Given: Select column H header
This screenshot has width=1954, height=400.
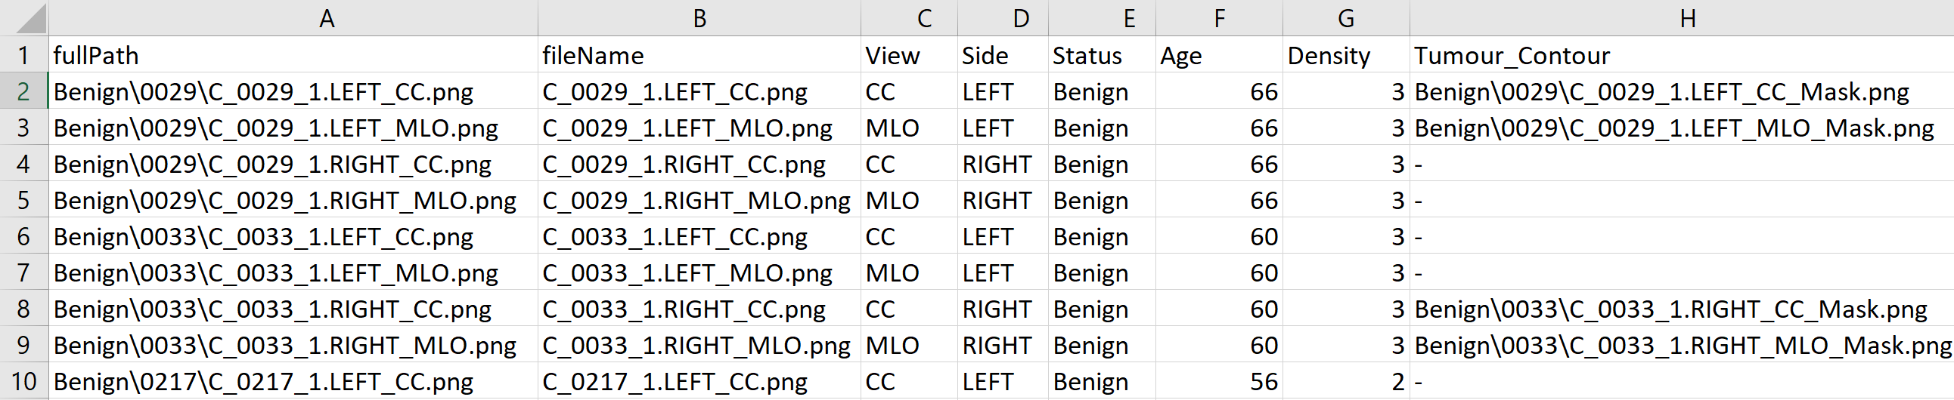Looking at the screenshot, I should 1682,17.
